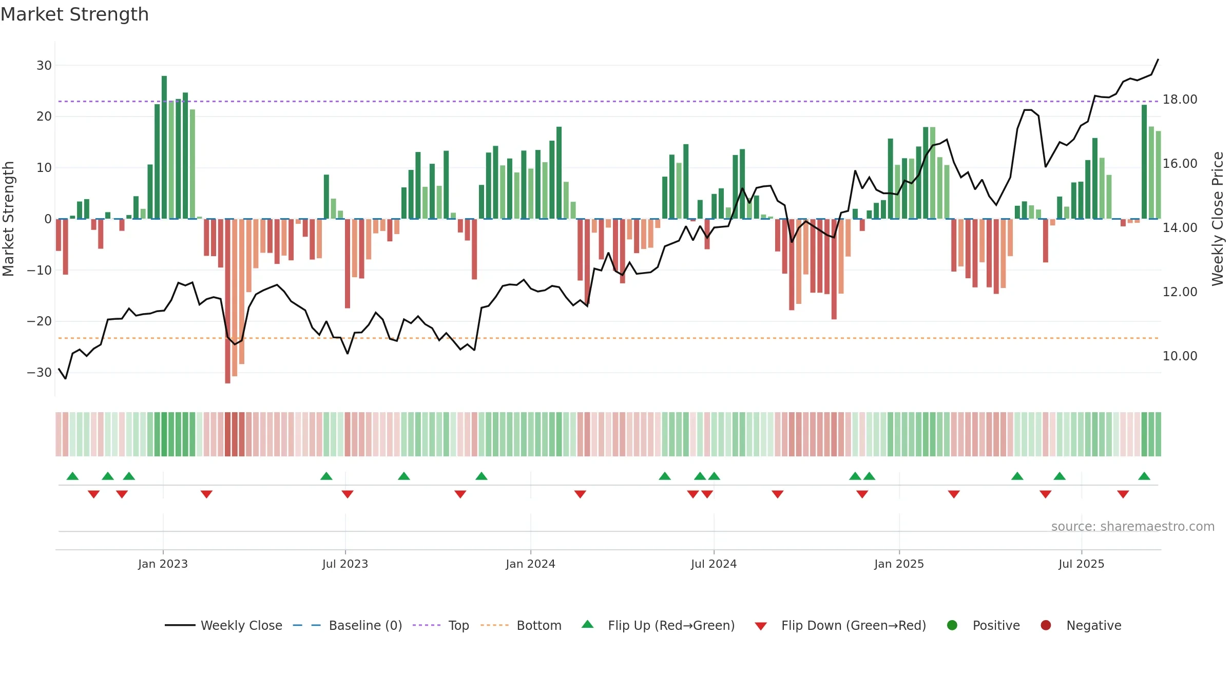Click the Positive green circle legend icon
Image resolution: width=1232 pixels, height=693 pixels.
pyautogui.click(x=952, y=625)
